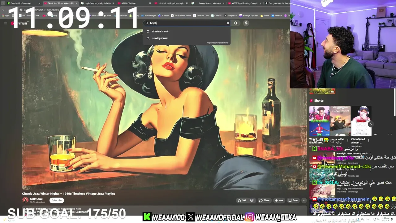Image resolution: width=396 pixels, height=223 pixels.
Task: Show next Shorts with the arrow
Action: [371, 124]
